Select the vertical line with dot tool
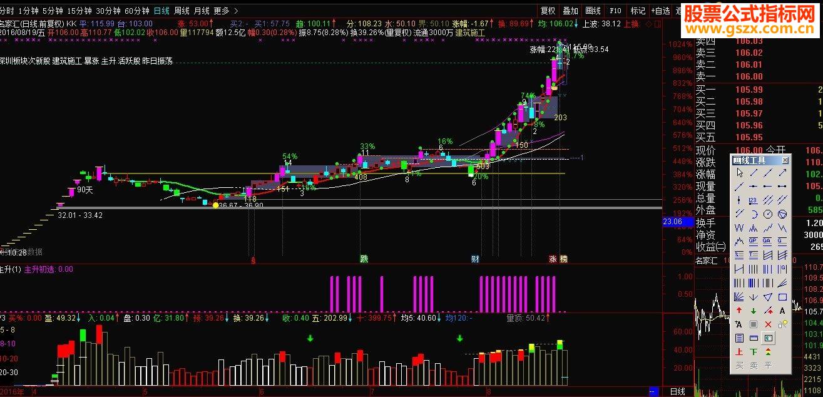823x397 pixels. pos(740,199)
